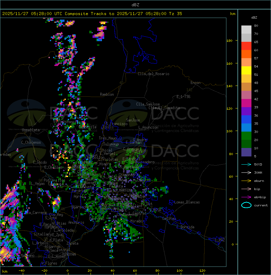Click the 'current' legend label
271x275 pixels.
[x=261, y=205]
